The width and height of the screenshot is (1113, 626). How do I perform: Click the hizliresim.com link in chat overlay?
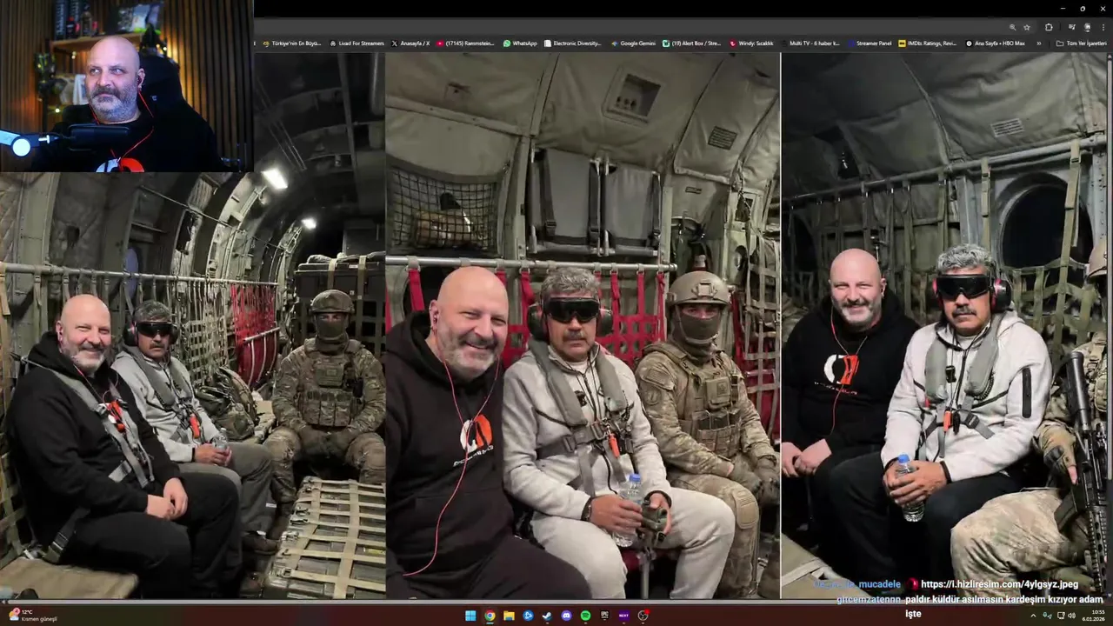[999, 584]
